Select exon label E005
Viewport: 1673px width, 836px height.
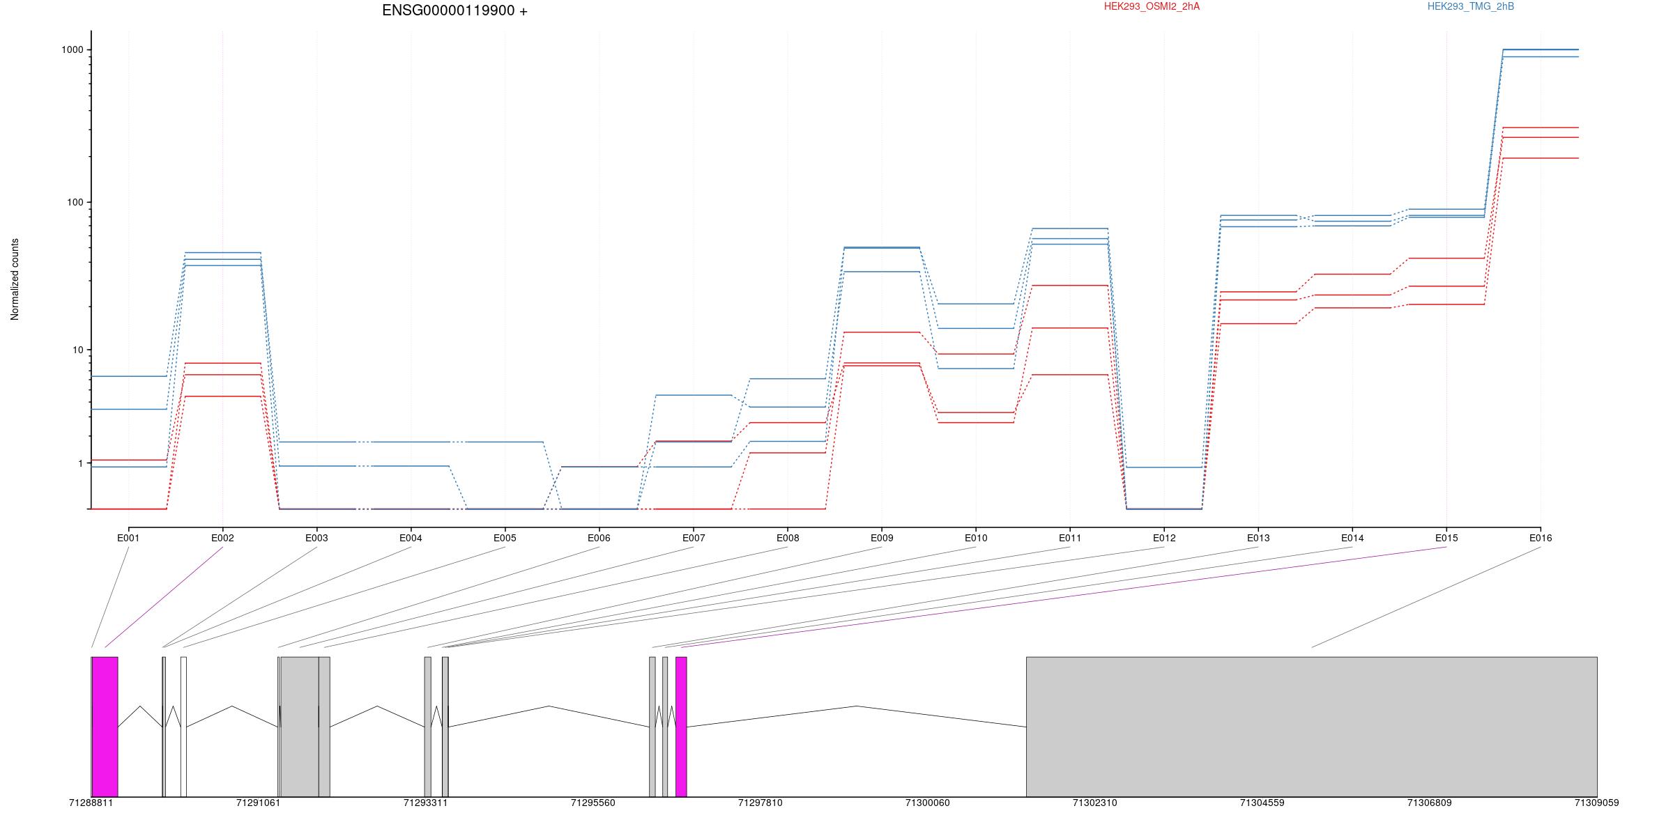[x=505, y=538]
